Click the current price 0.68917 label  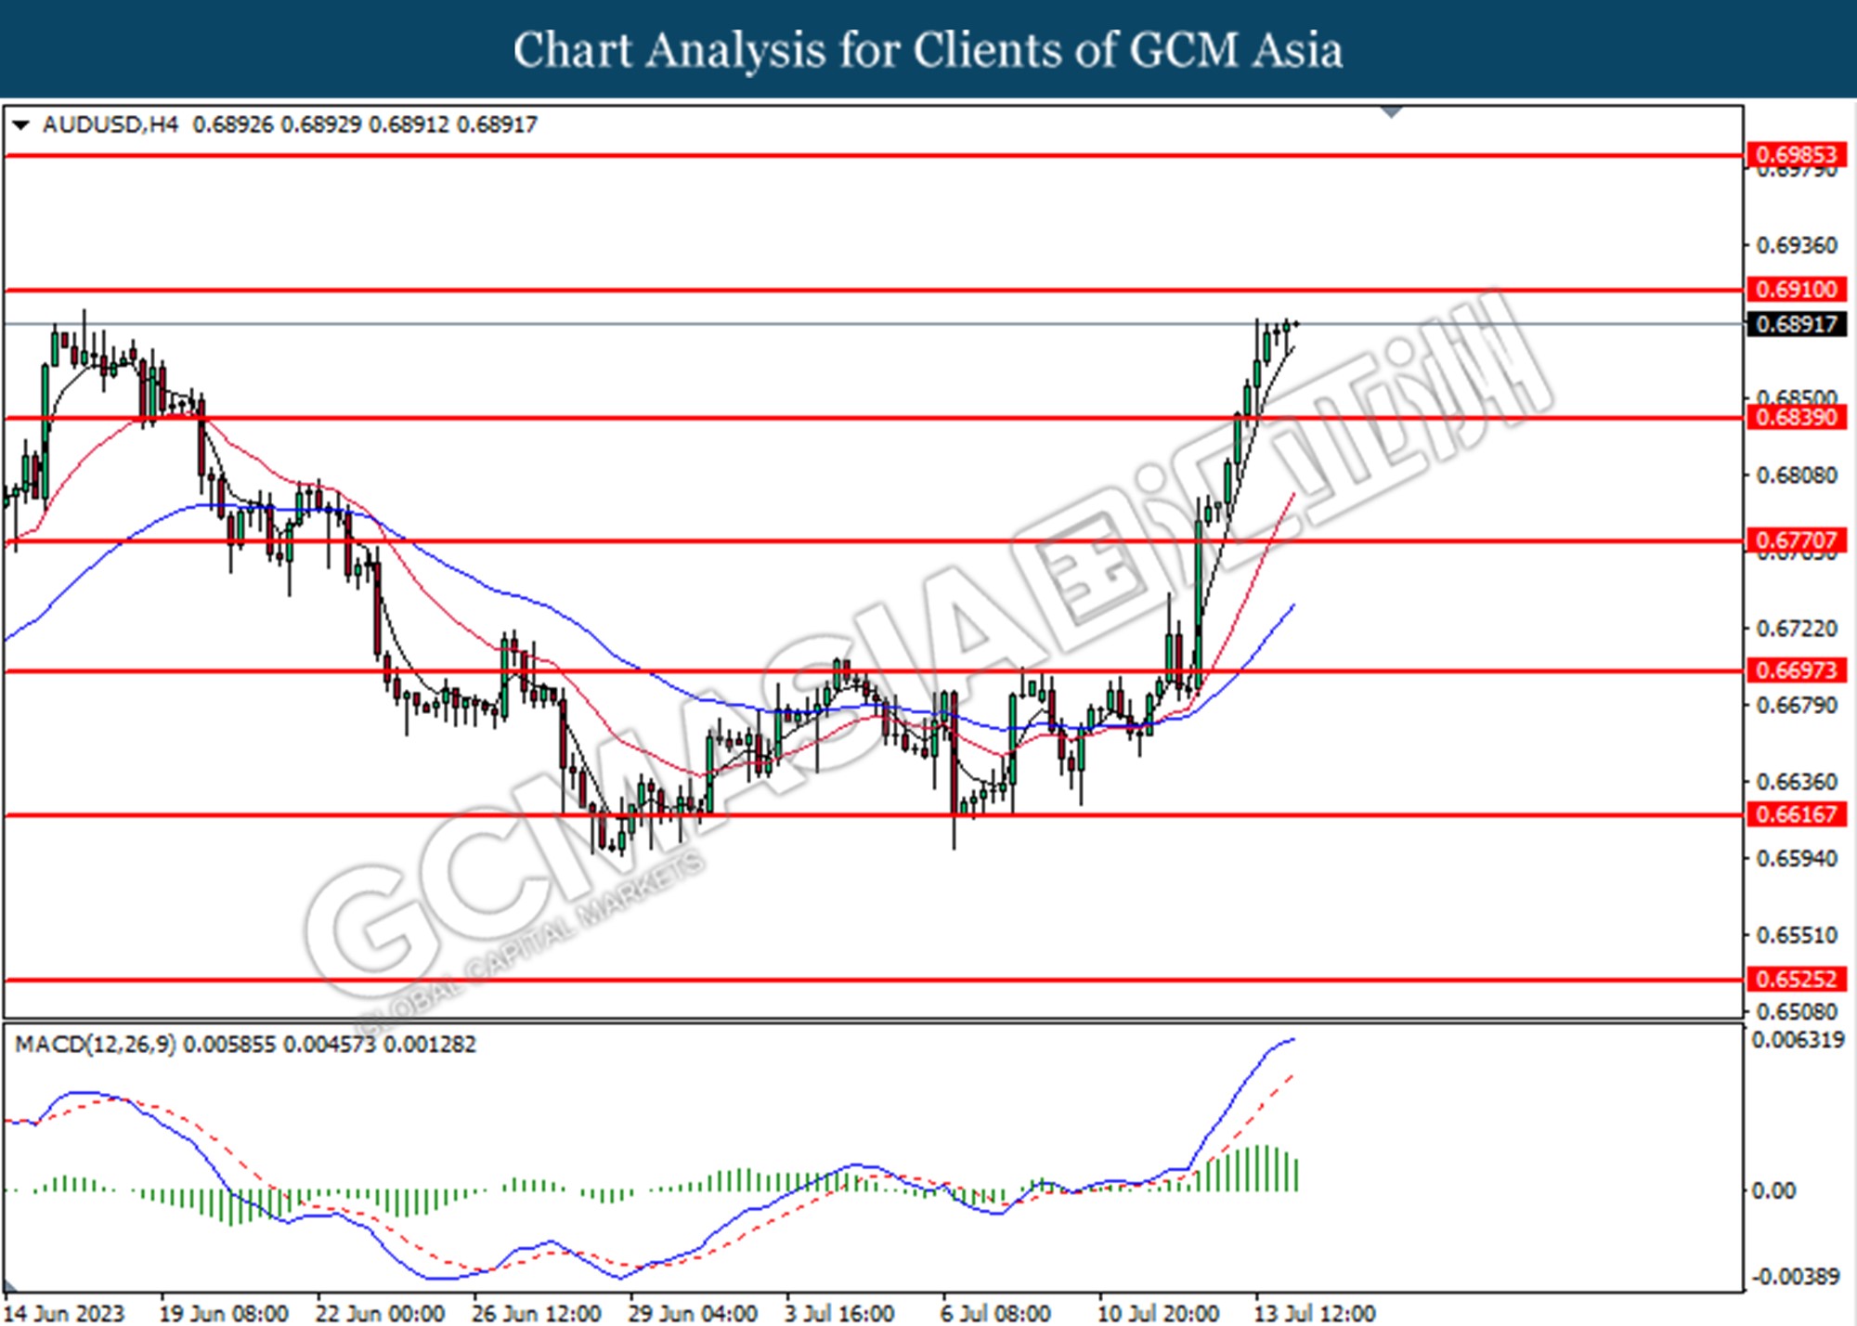(x=1797, y=324)
